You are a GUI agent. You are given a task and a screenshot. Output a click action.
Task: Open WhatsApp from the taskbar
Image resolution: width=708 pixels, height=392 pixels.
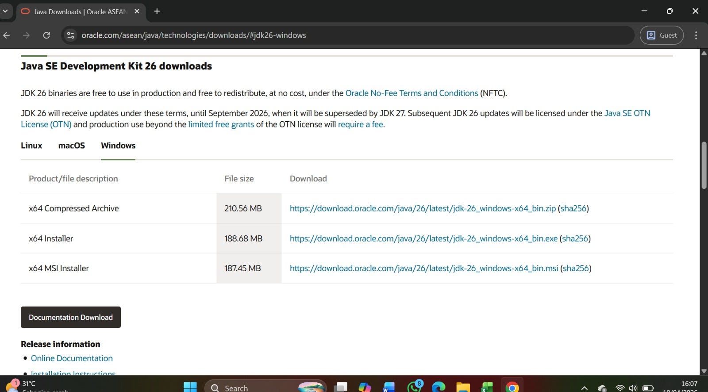[415, 387]
